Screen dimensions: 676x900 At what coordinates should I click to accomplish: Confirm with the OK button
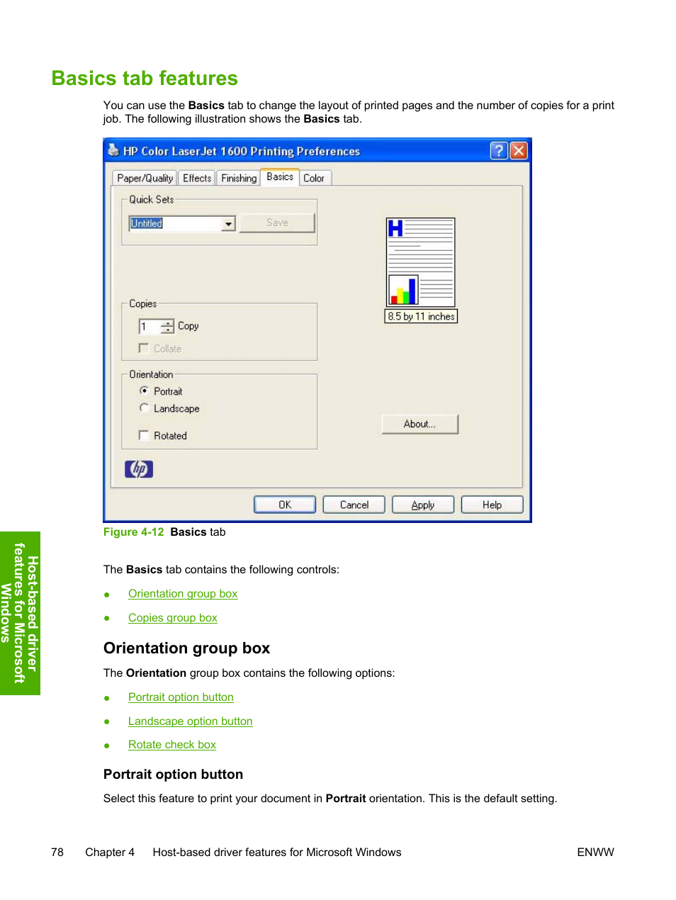(285, 505)
